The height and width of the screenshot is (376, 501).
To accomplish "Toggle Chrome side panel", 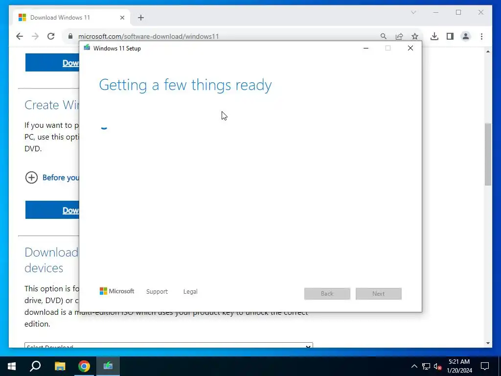I will [x=450, y=36].
